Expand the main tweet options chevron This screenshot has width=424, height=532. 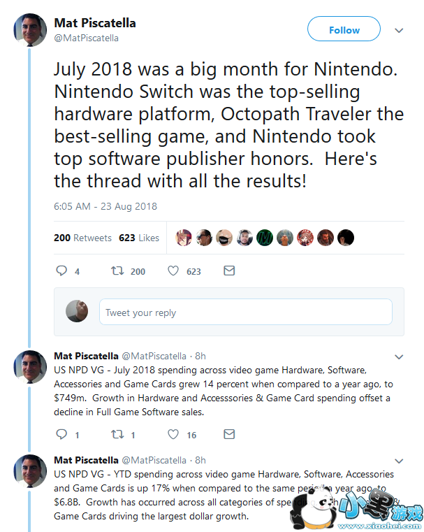pyautogui.click(x=399, y=31)
